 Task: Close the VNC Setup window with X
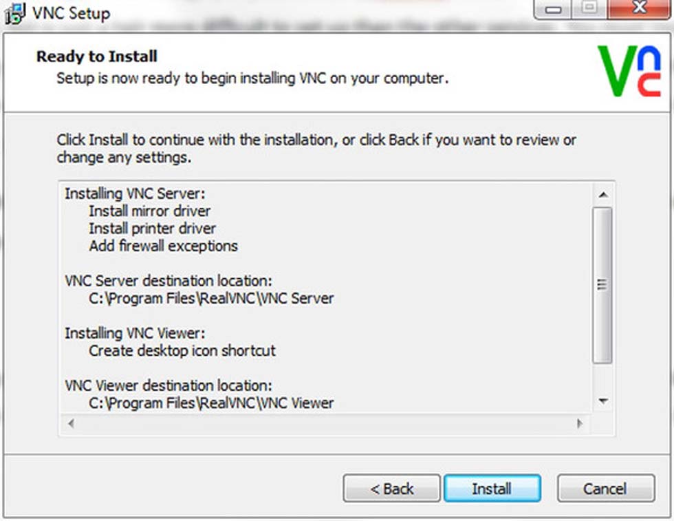click(639, 8)
